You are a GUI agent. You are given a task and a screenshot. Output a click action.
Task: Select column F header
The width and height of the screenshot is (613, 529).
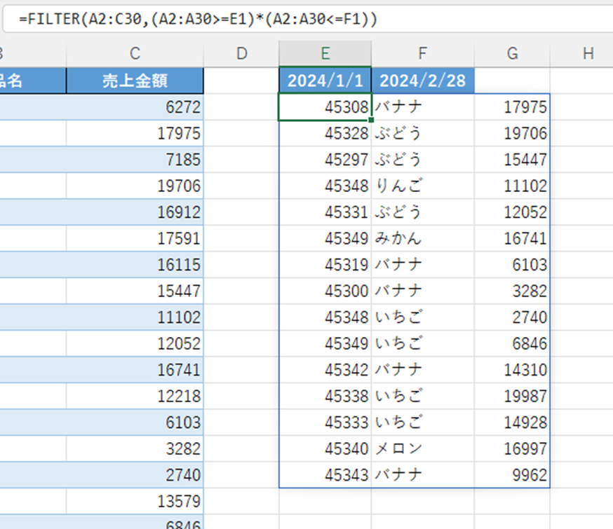422,53
